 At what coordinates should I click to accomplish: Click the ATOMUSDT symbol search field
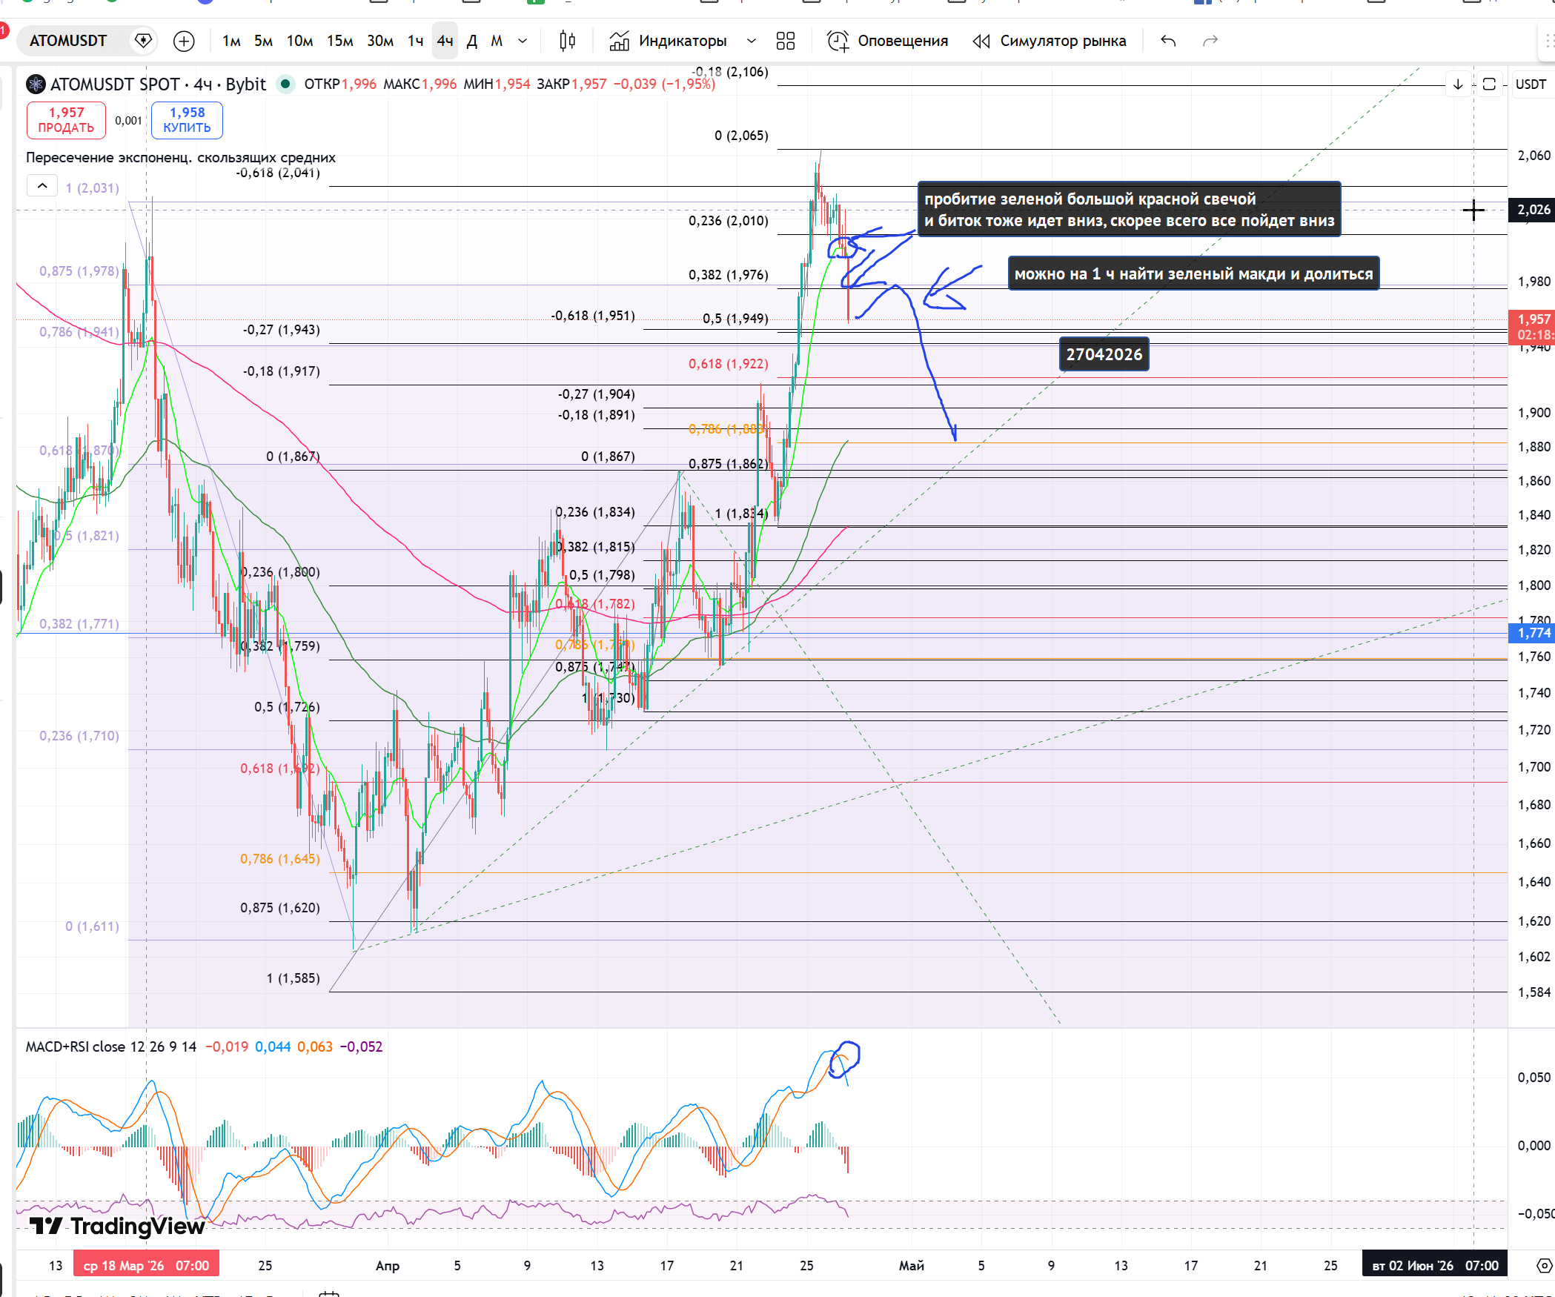point(68,41)
